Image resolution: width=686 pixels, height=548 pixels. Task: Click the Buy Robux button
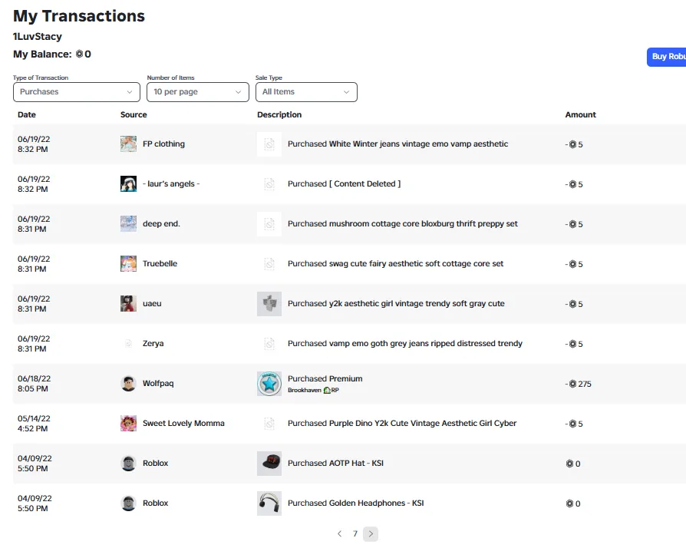(x=666, y=57)
